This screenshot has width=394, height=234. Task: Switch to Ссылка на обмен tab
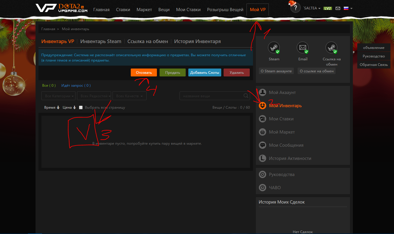pos(148,42)
